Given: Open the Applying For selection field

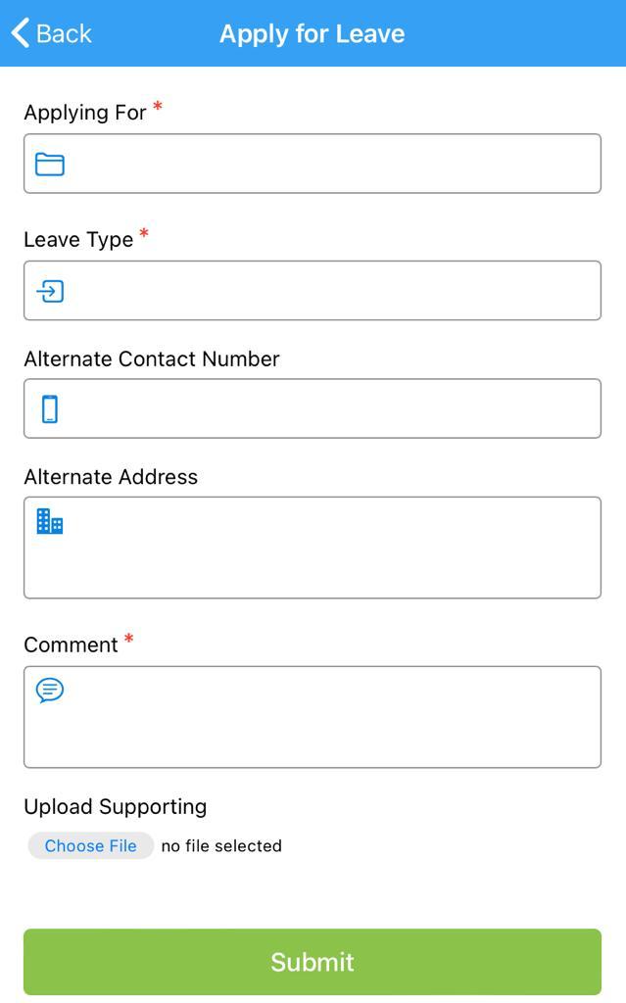Looking at the screenshot, I should point(333,164).
